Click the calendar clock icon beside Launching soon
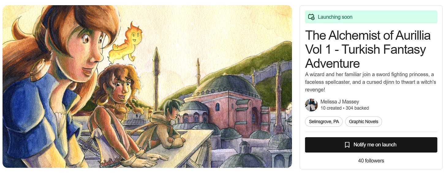The height and width of the screenshot is (173, 446). pyautogui.click(x=311, y=17)
